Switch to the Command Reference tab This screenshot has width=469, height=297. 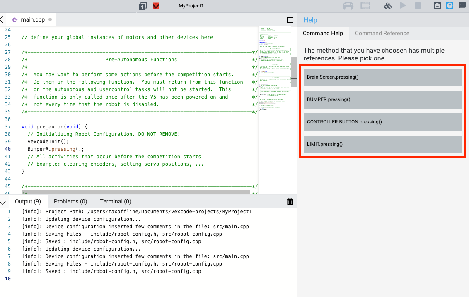point(382,33)
